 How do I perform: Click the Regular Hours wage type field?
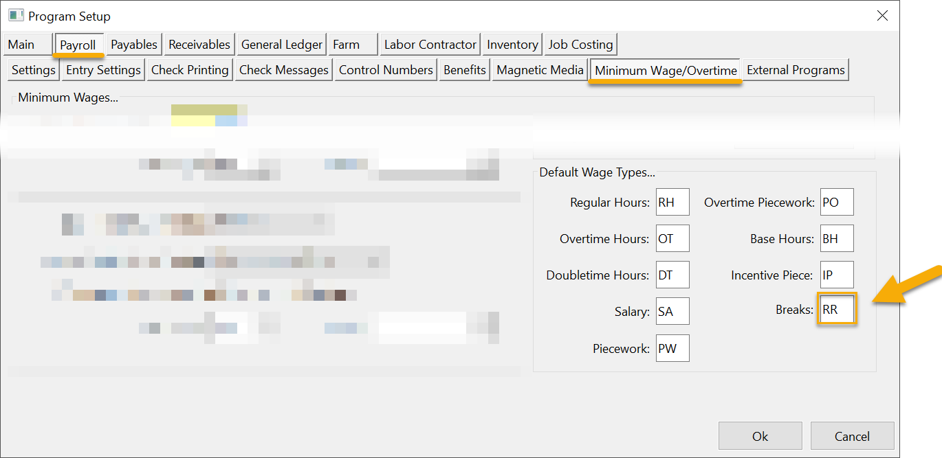pyautogui.click(x=672, y=203)
